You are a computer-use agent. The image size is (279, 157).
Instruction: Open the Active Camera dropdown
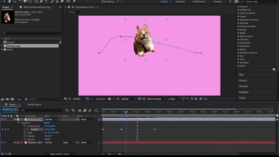tap(156, 99)
